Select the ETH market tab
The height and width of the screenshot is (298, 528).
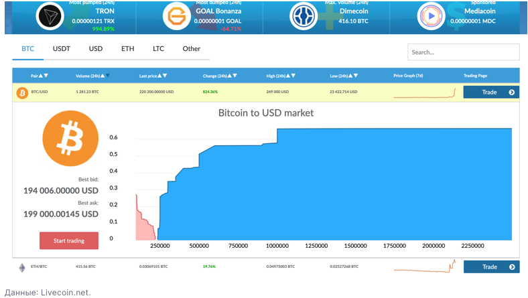click(x=127, y=49)
